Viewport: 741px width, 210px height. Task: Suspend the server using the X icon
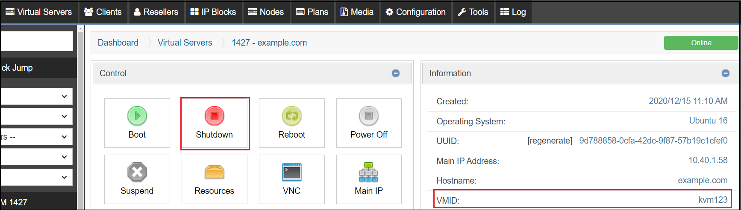click(137, 173)
